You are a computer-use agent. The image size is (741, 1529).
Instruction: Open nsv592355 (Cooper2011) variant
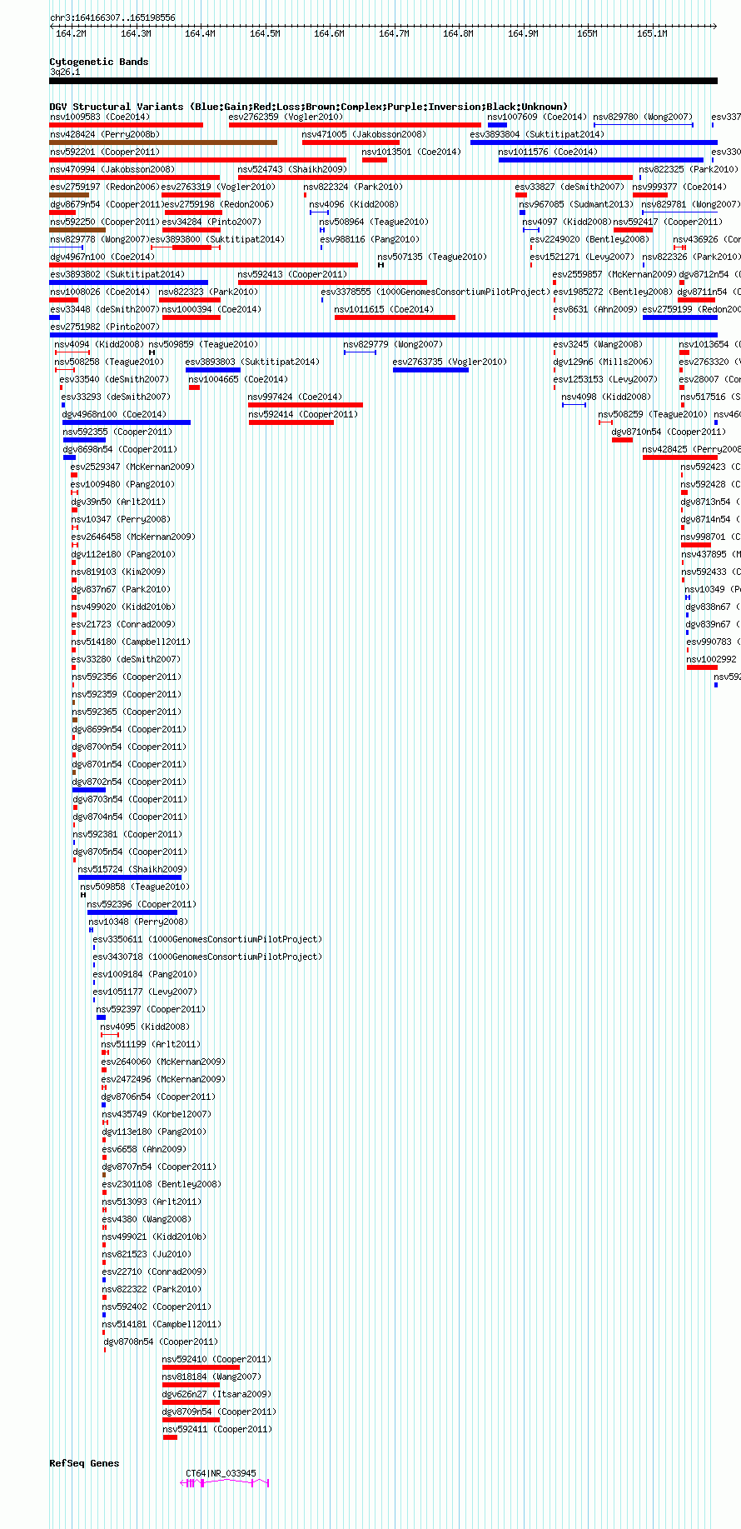(117, 432)
